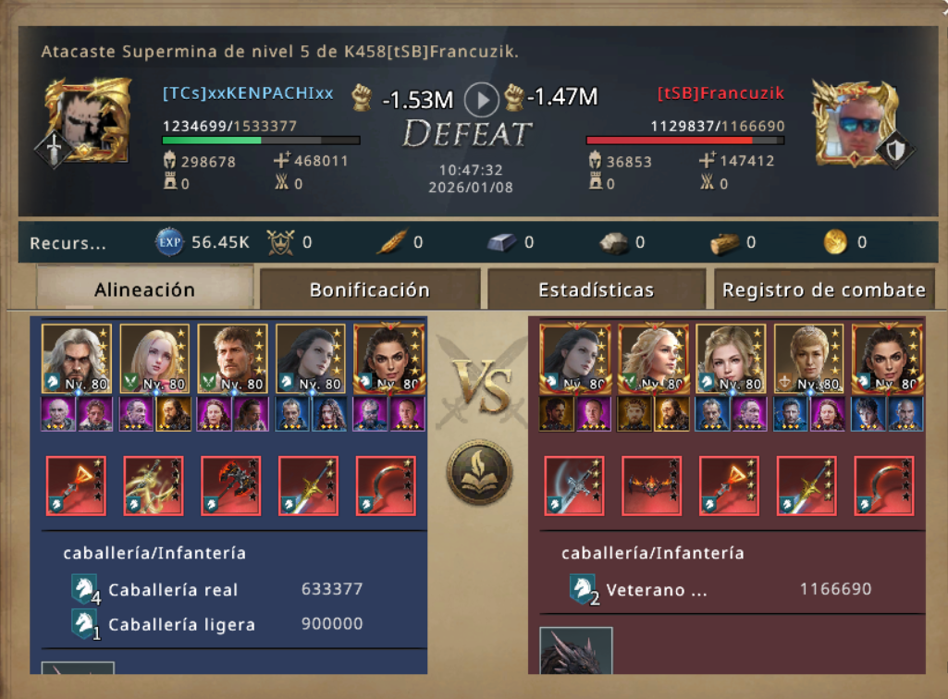948x699 pixels.
Task: Play the battle replay button
Action: (481, 100)
